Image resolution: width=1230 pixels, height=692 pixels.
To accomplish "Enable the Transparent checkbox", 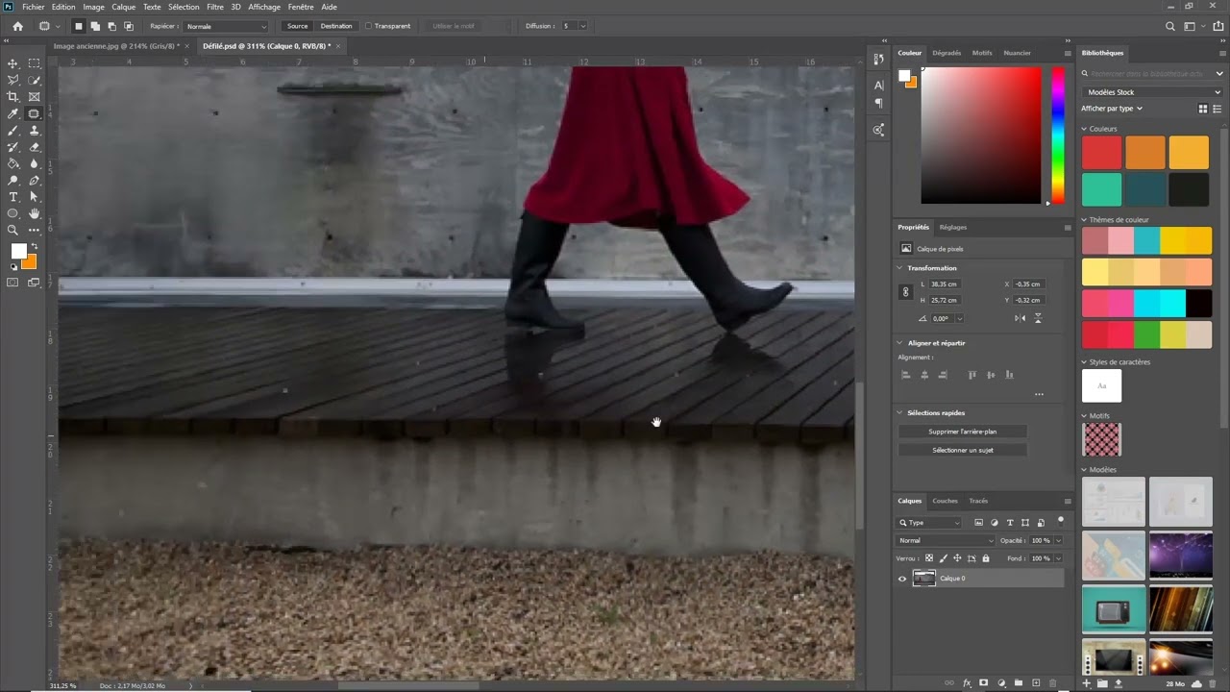I will click(x=368, y=26).
